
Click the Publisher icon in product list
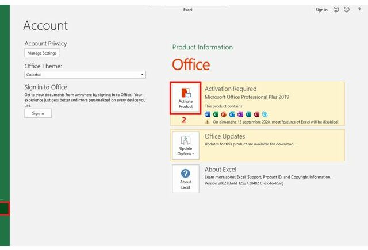tap(248, 114)
